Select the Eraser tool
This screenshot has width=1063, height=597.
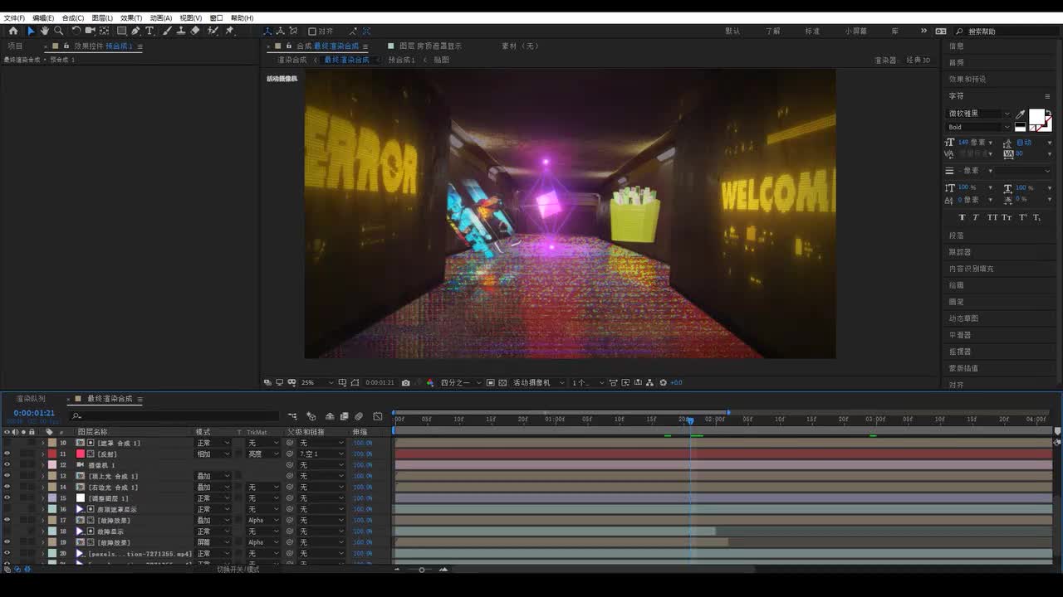[195, 31]
